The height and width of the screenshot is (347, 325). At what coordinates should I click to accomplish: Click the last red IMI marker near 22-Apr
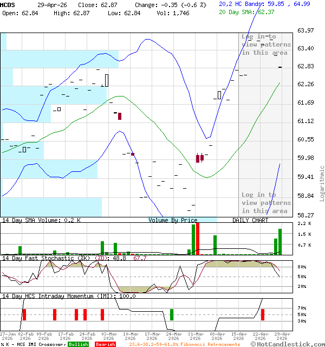click(x=263, y=314)
